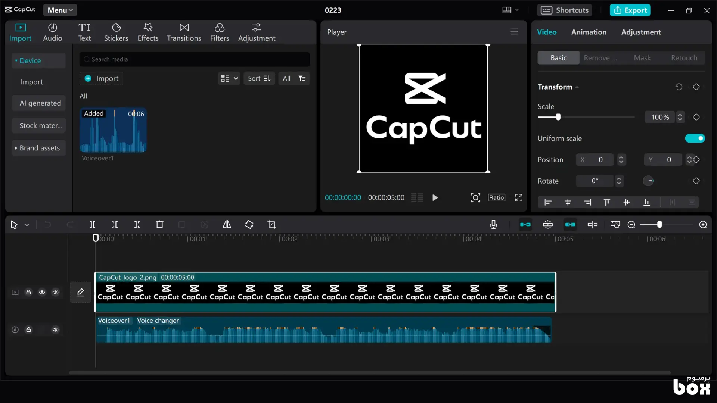
Task: Align the clip to the left
Action: coord(548,202)
